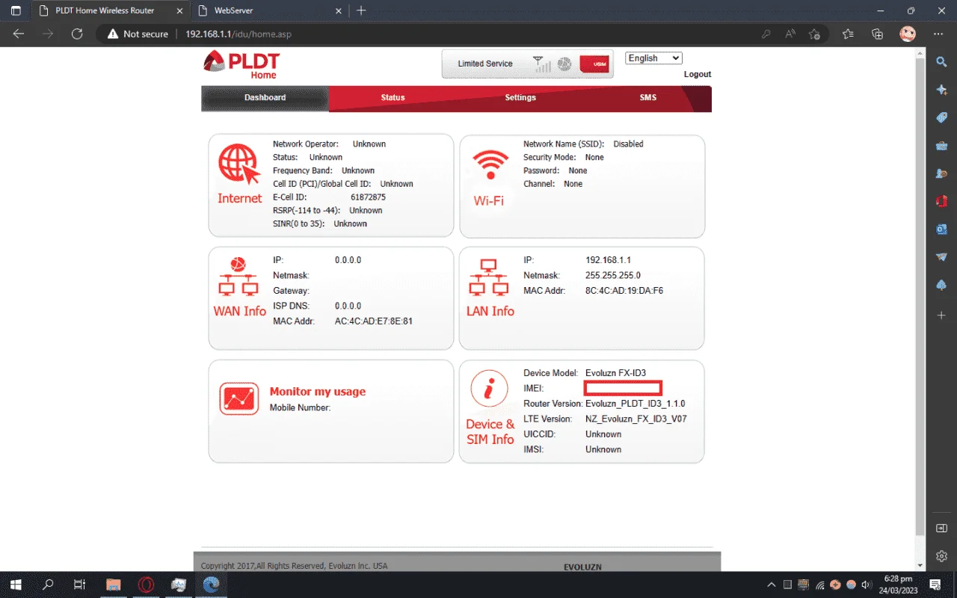Screen dimensions: 957x598
Task: Open the Settings tab
Action: pyautogui.click(x=520, y=98)
